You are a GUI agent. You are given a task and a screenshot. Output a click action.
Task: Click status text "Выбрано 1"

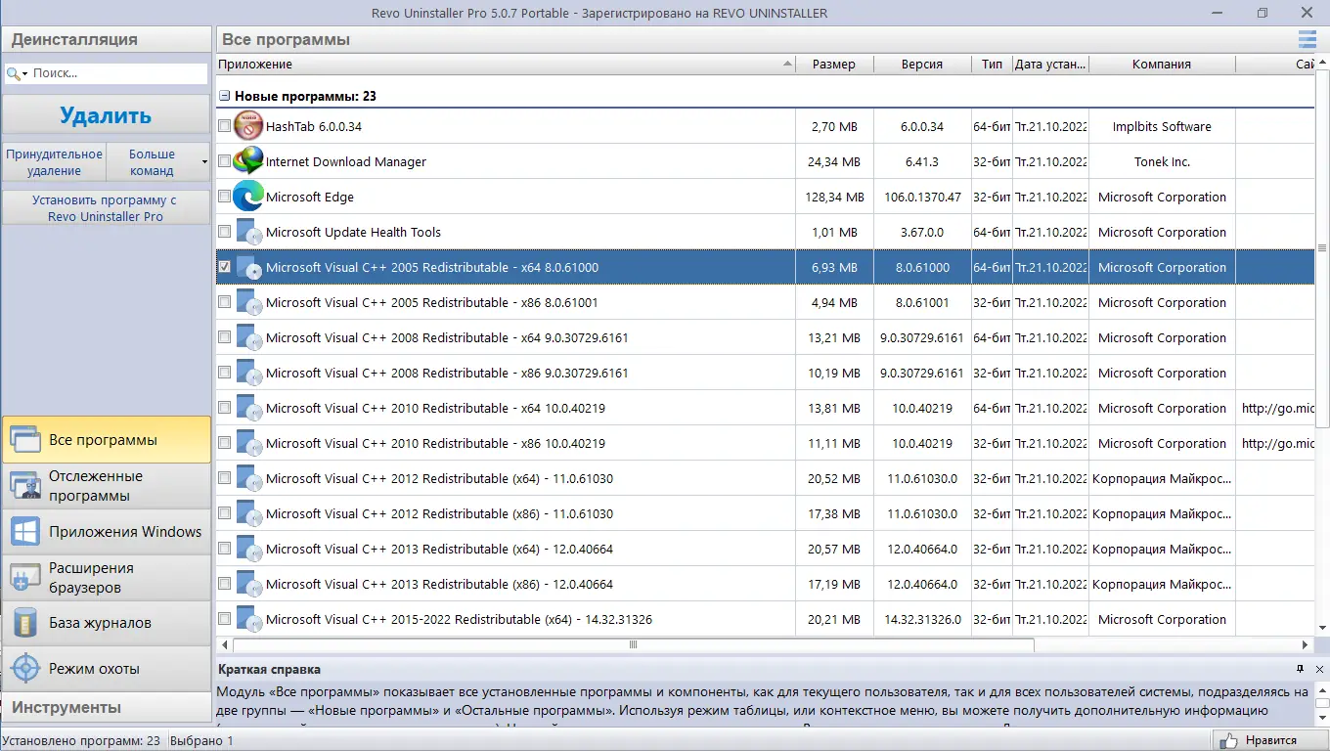[202, 740]
